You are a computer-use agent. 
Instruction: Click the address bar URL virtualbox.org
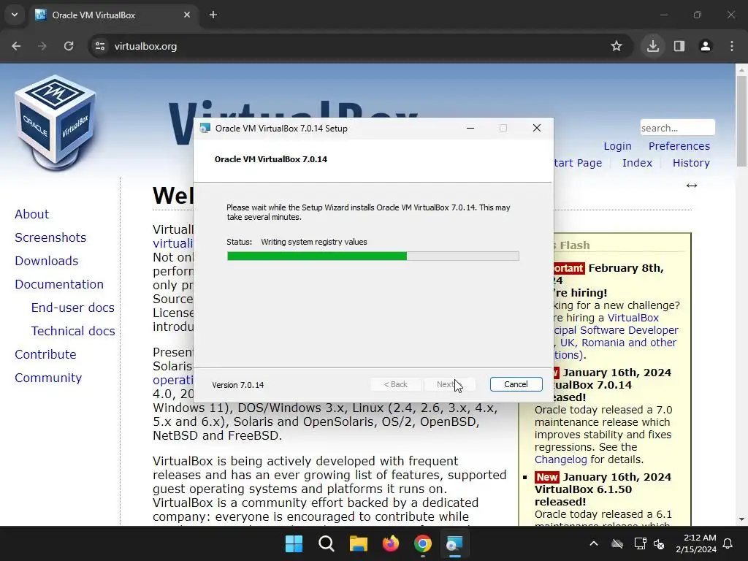click(x=145, y=46)
